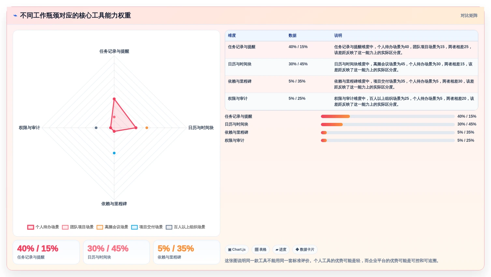Click the 日历与时间块 progress bar

(x=388, y=125)
